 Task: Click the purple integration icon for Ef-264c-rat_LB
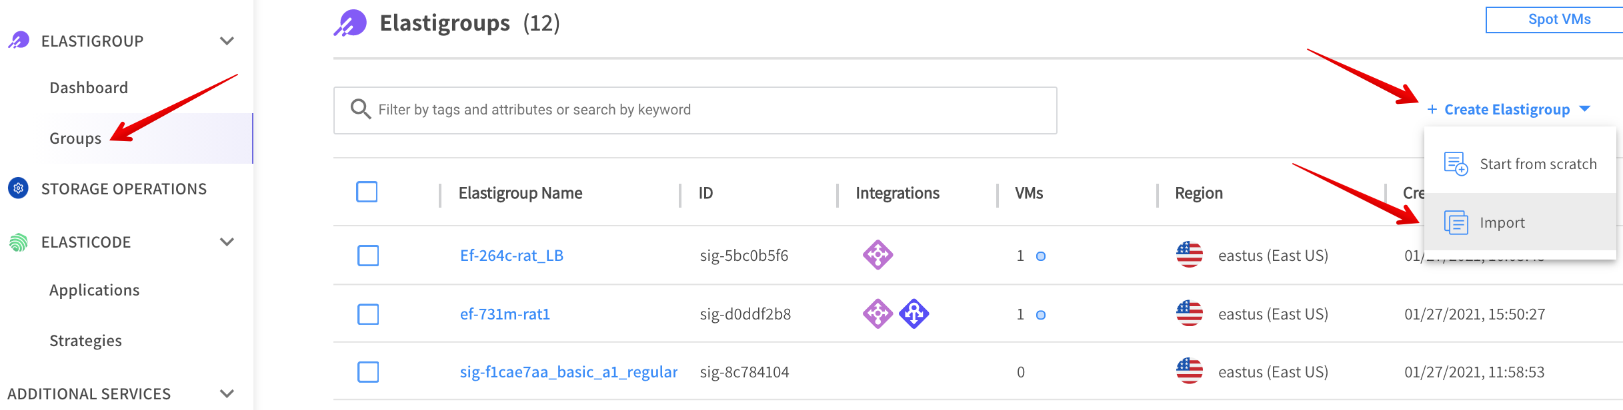[x=878, y=255]
